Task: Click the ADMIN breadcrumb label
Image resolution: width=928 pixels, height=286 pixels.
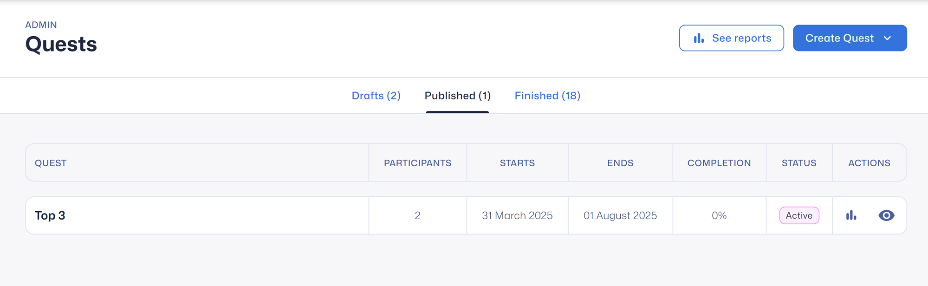Action: click(x=41, y=25)
